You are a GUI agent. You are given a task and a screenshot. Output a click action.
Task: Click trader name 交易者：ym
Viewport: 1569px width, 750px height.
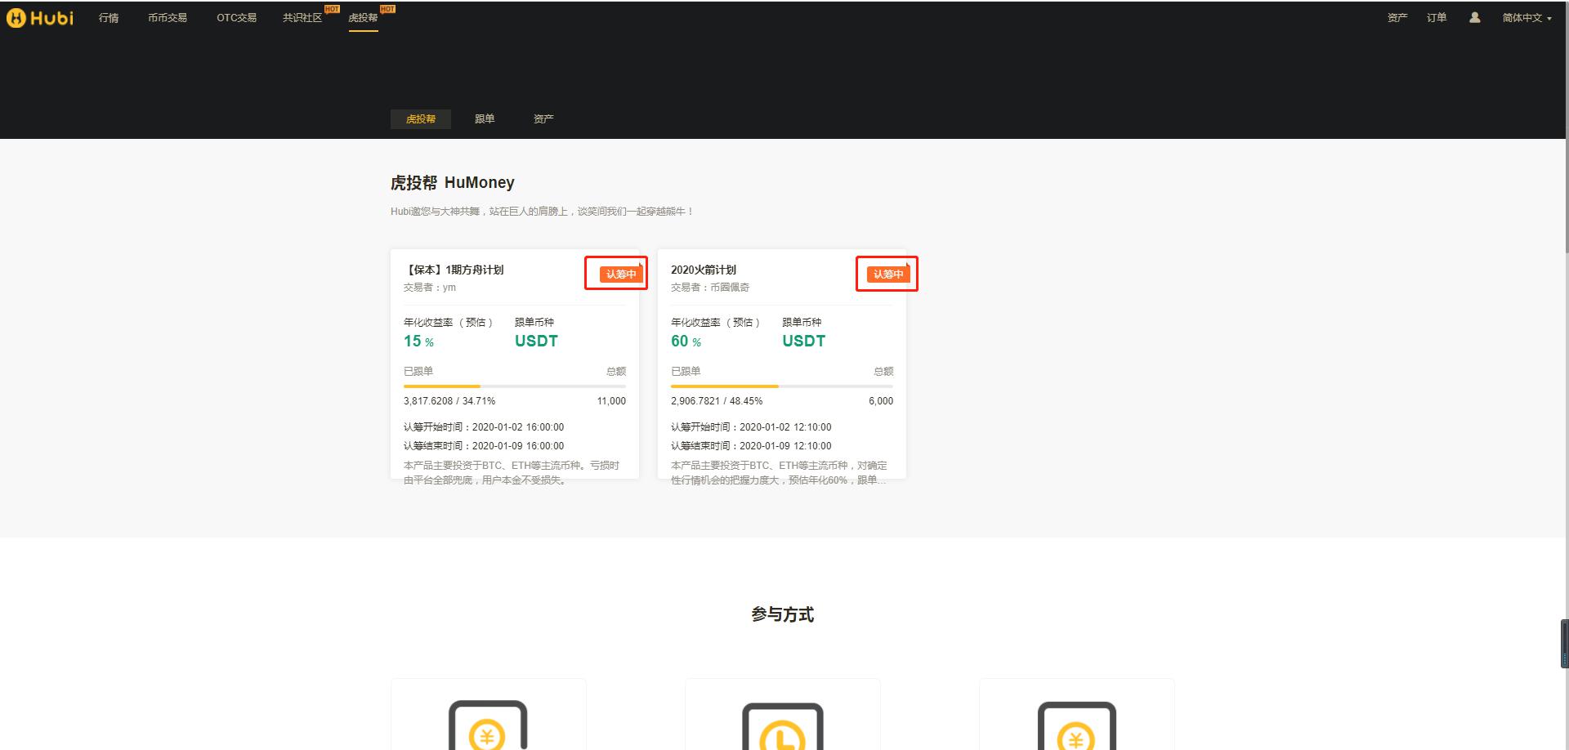tap(430, 288)
